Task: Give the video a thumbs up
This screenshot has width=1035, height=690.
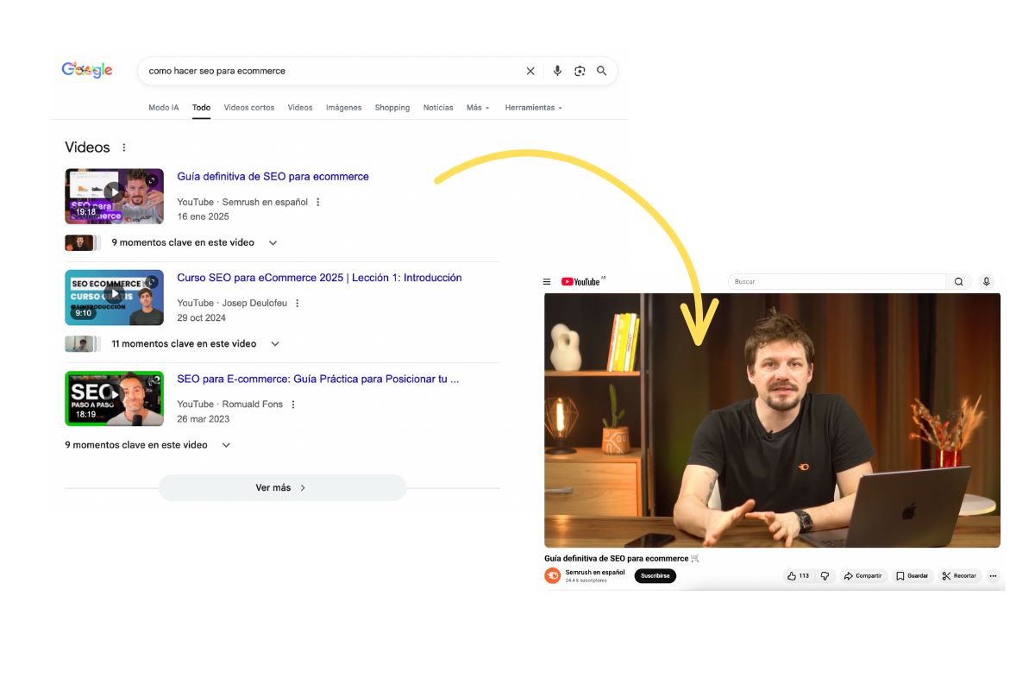Action: coord(793,575)
